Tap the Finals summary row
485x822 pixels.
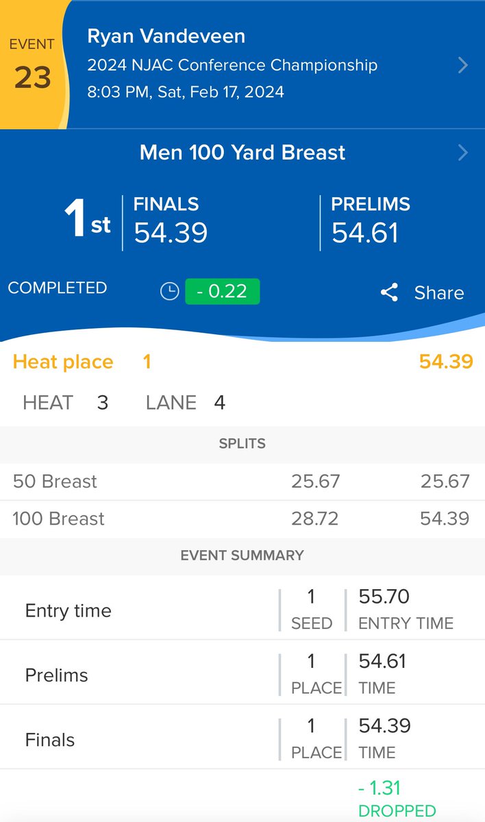242,738
